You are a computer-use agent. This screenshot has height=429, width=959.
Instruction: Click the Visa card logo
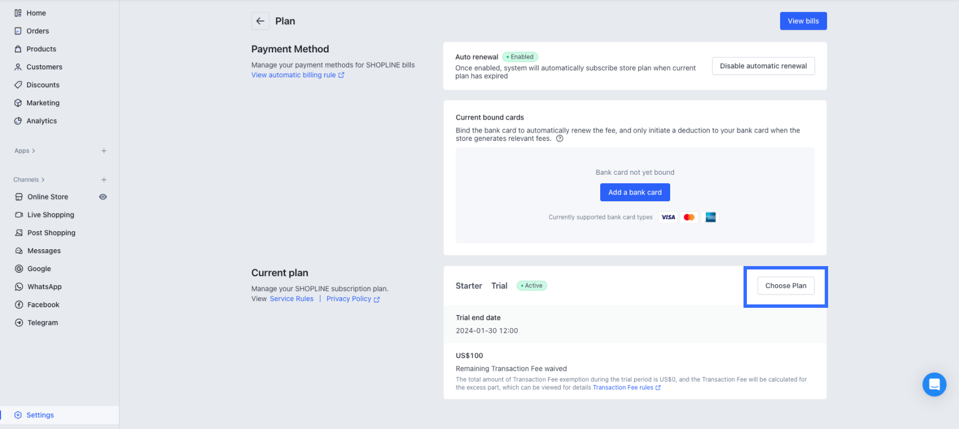tap(668, 217)
